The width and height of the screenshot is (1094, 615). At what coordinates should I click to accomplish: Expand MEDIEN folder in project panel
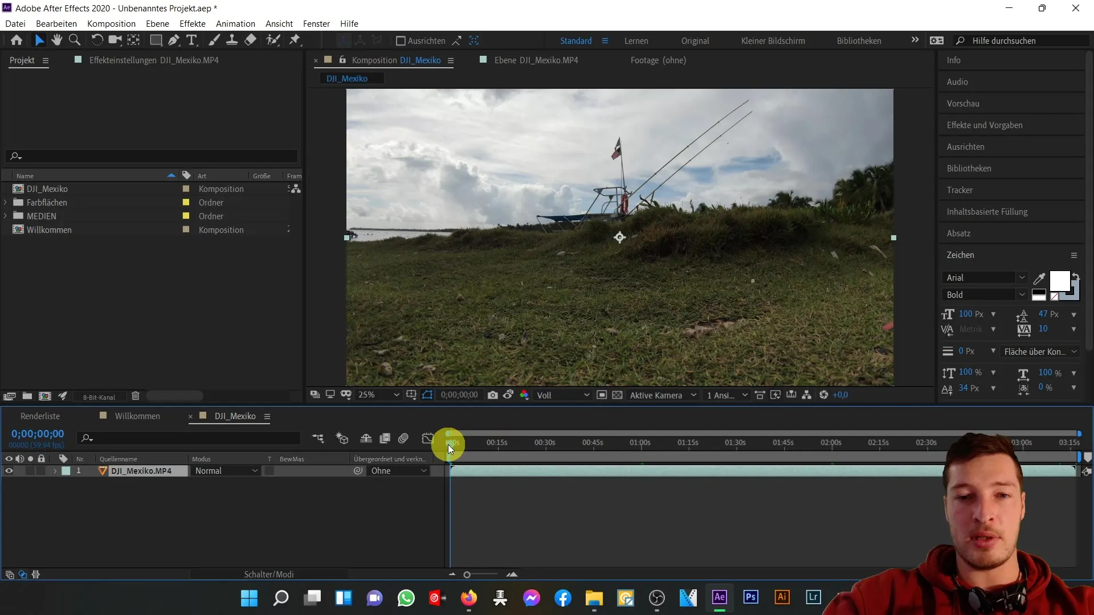5,216
